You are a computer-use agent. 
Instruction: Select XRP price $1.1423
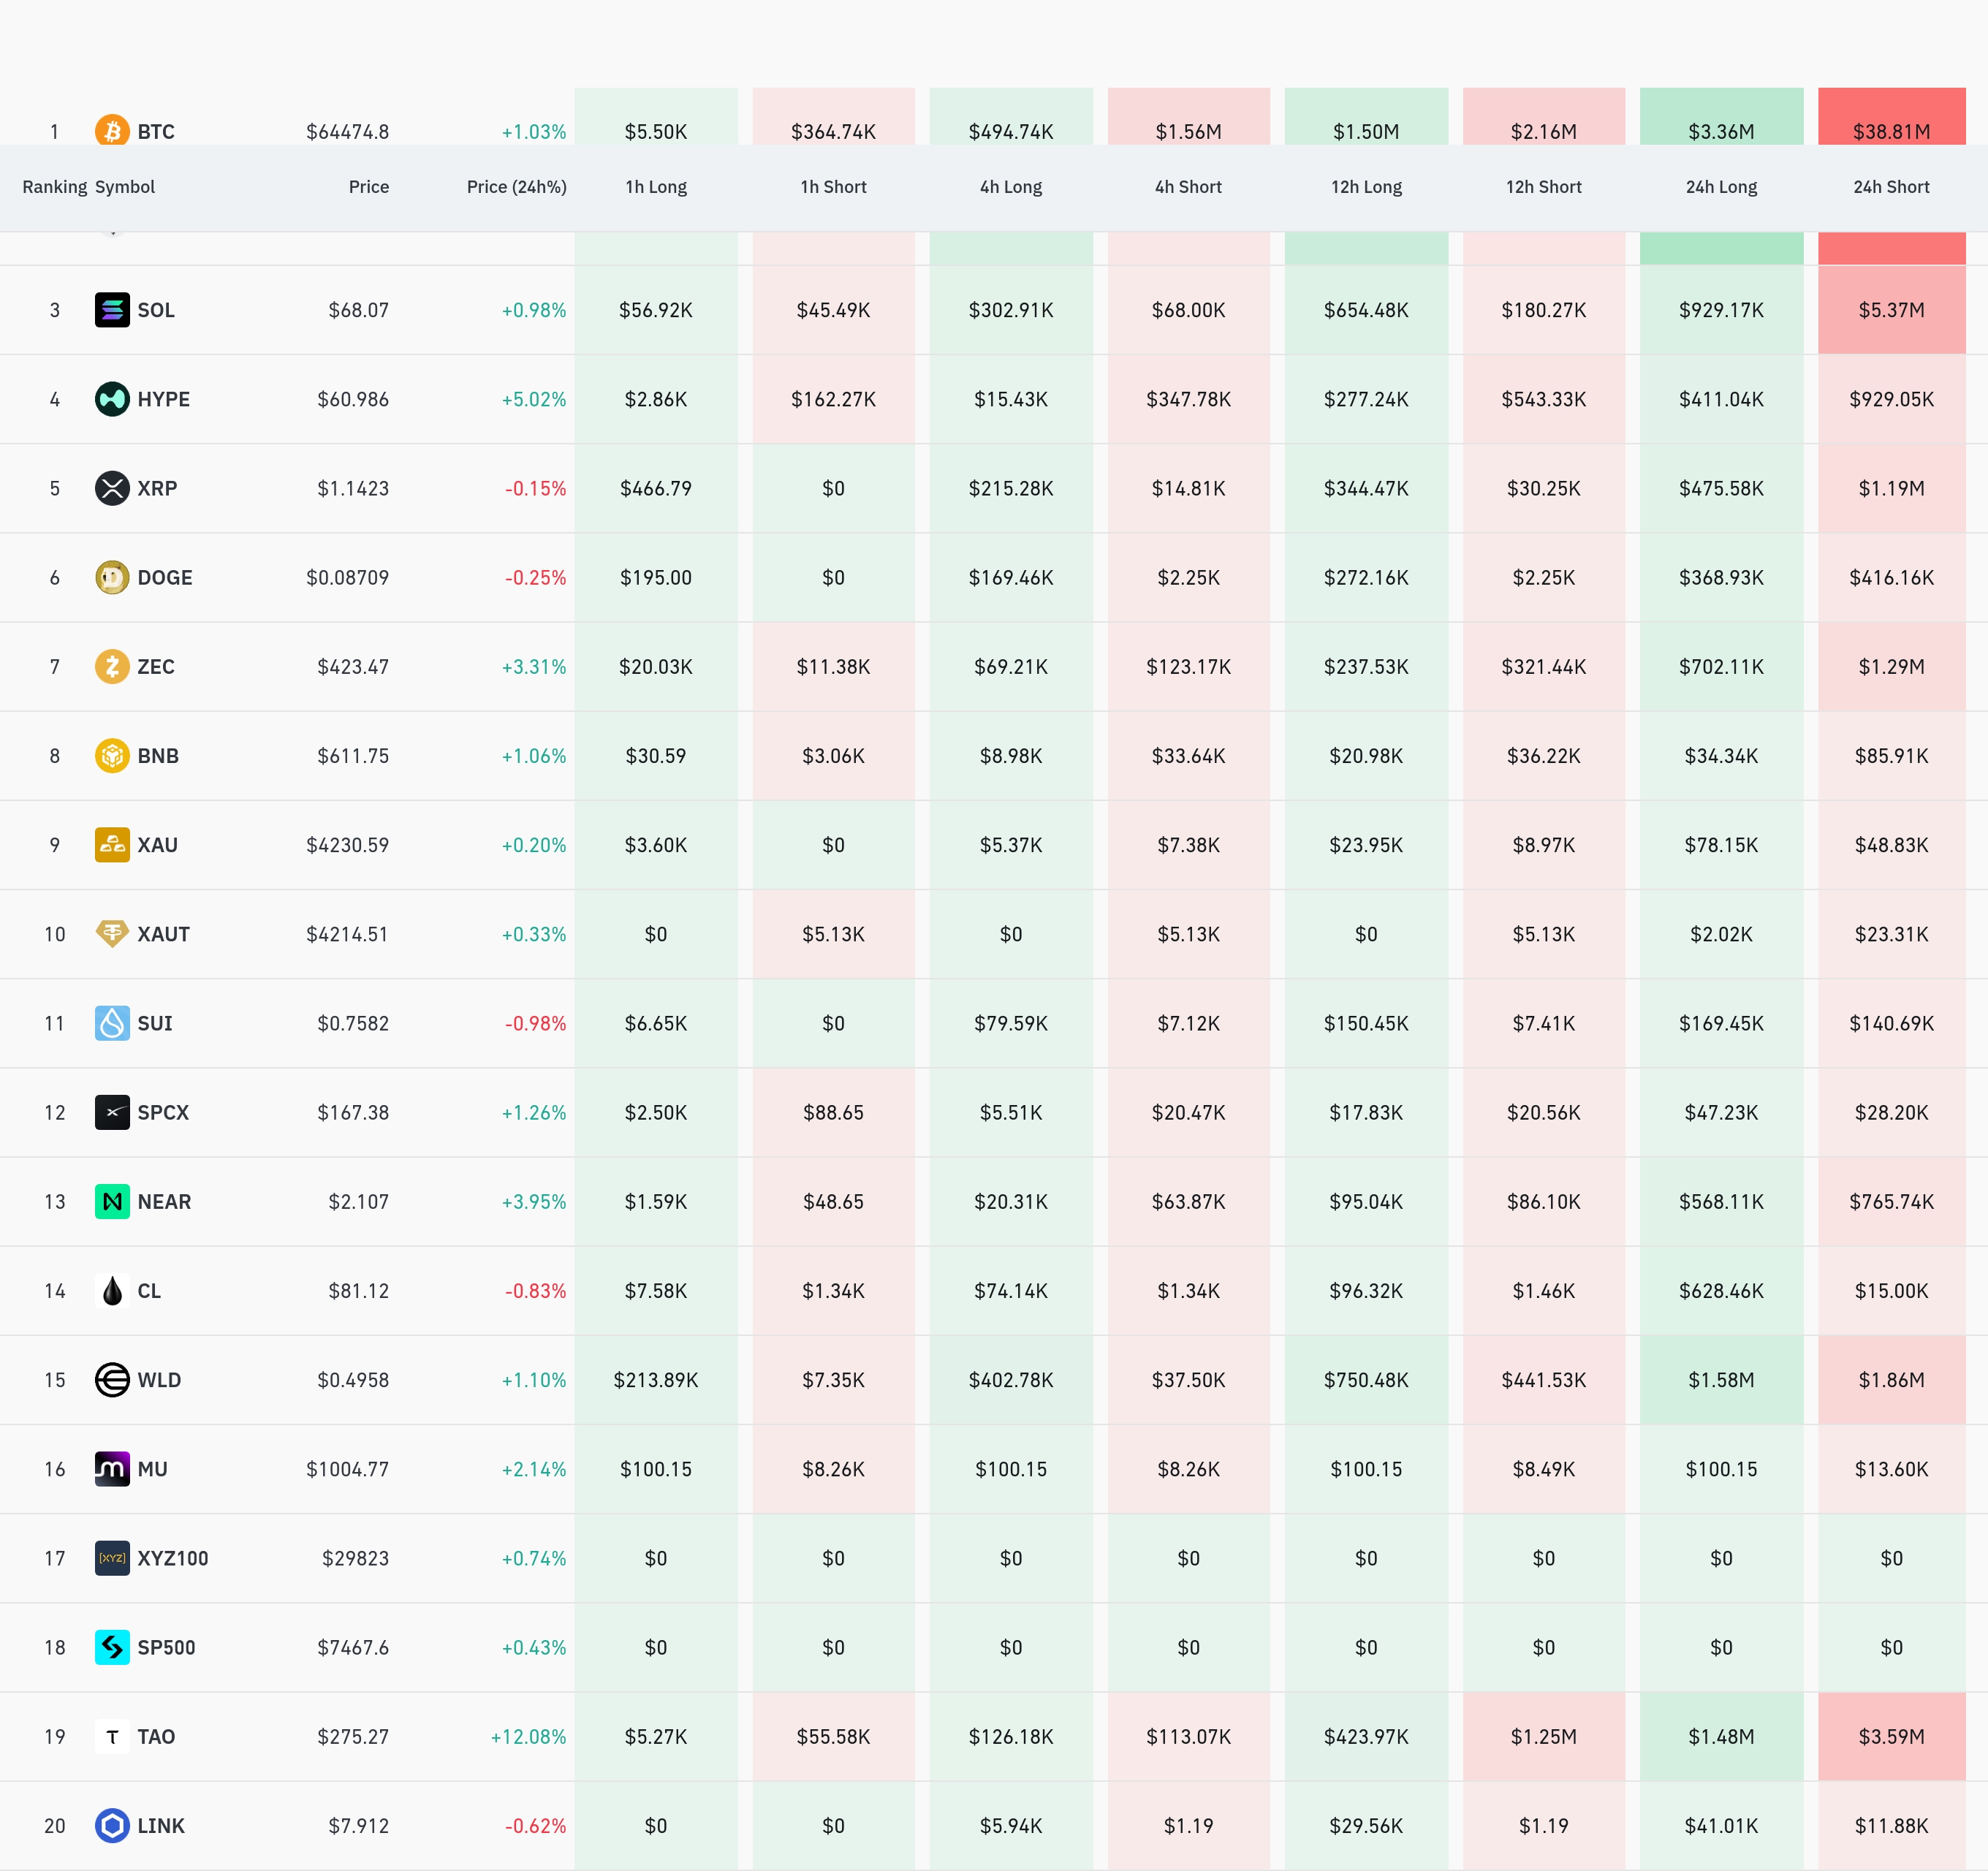[x=353, y=488]
